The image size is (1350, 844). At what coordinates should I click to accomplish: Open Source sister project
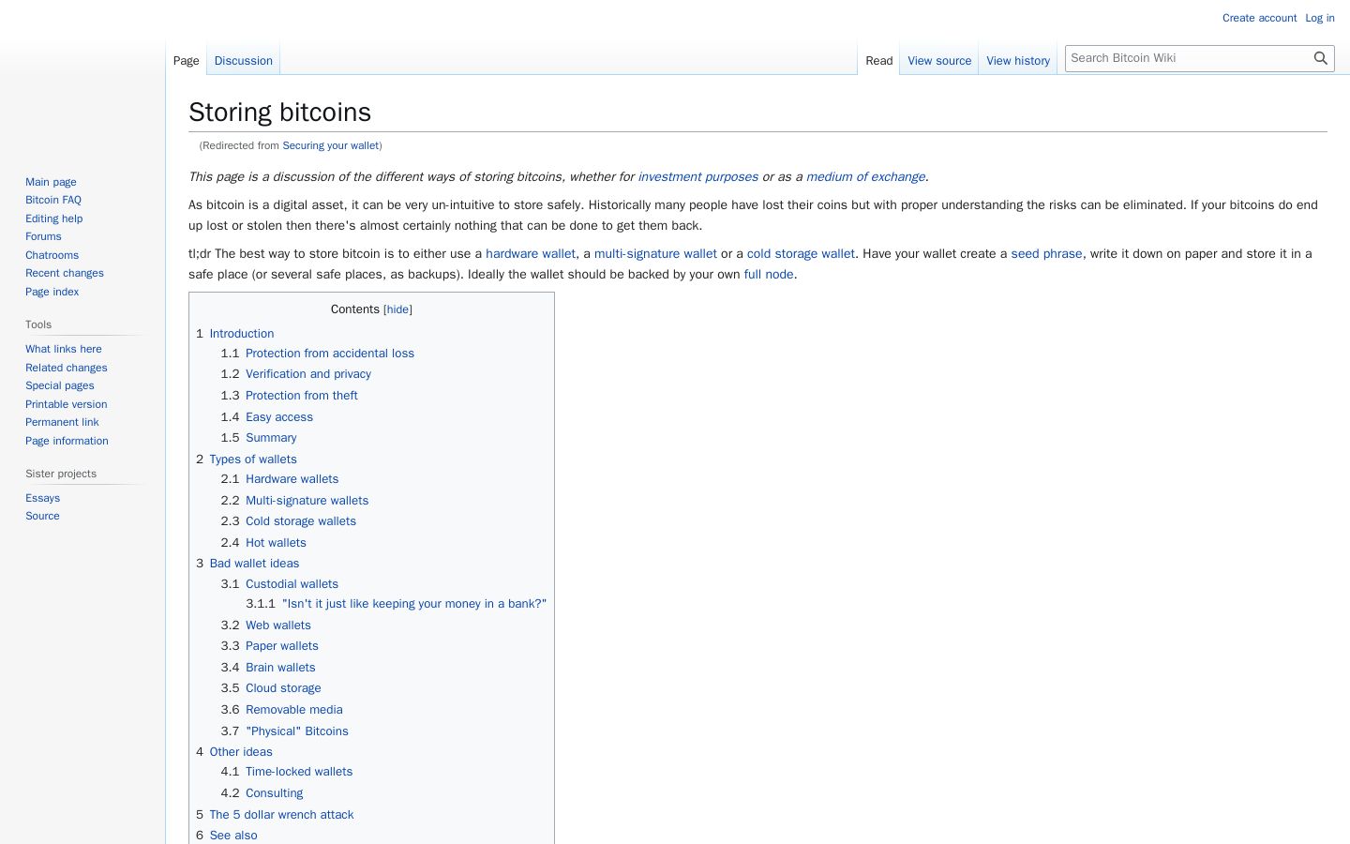[x=42, y=516]
